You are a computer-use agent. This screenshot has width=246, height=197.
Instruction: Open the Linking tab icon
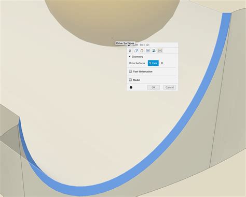coord(154,51)
